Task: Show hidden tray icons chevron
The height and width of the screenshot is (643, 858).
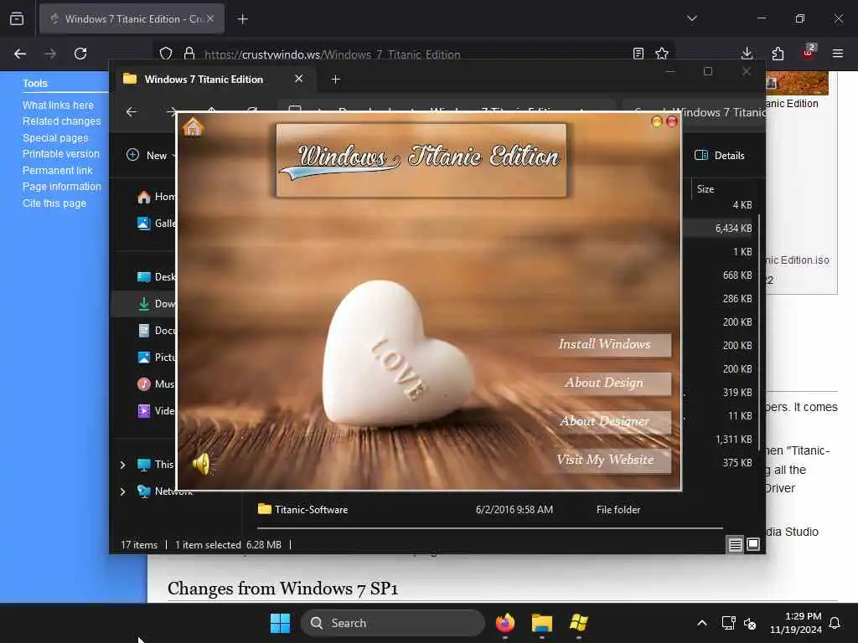Action: point(702,623)
